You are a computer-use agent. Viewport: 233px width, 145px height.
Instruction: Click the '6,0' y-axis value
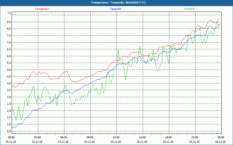pos(9,56)
